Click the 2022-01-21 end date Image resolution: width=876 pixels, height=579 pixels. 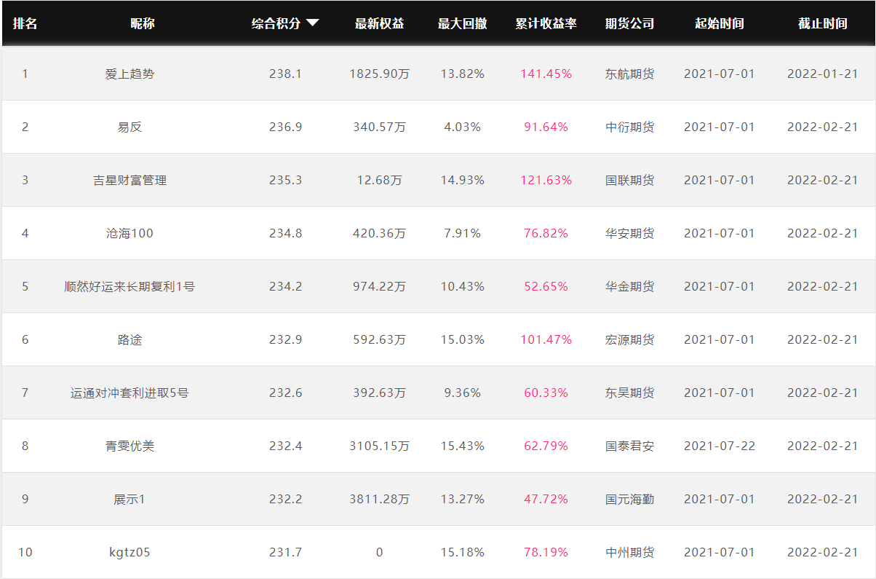click(x=823, y=74)
